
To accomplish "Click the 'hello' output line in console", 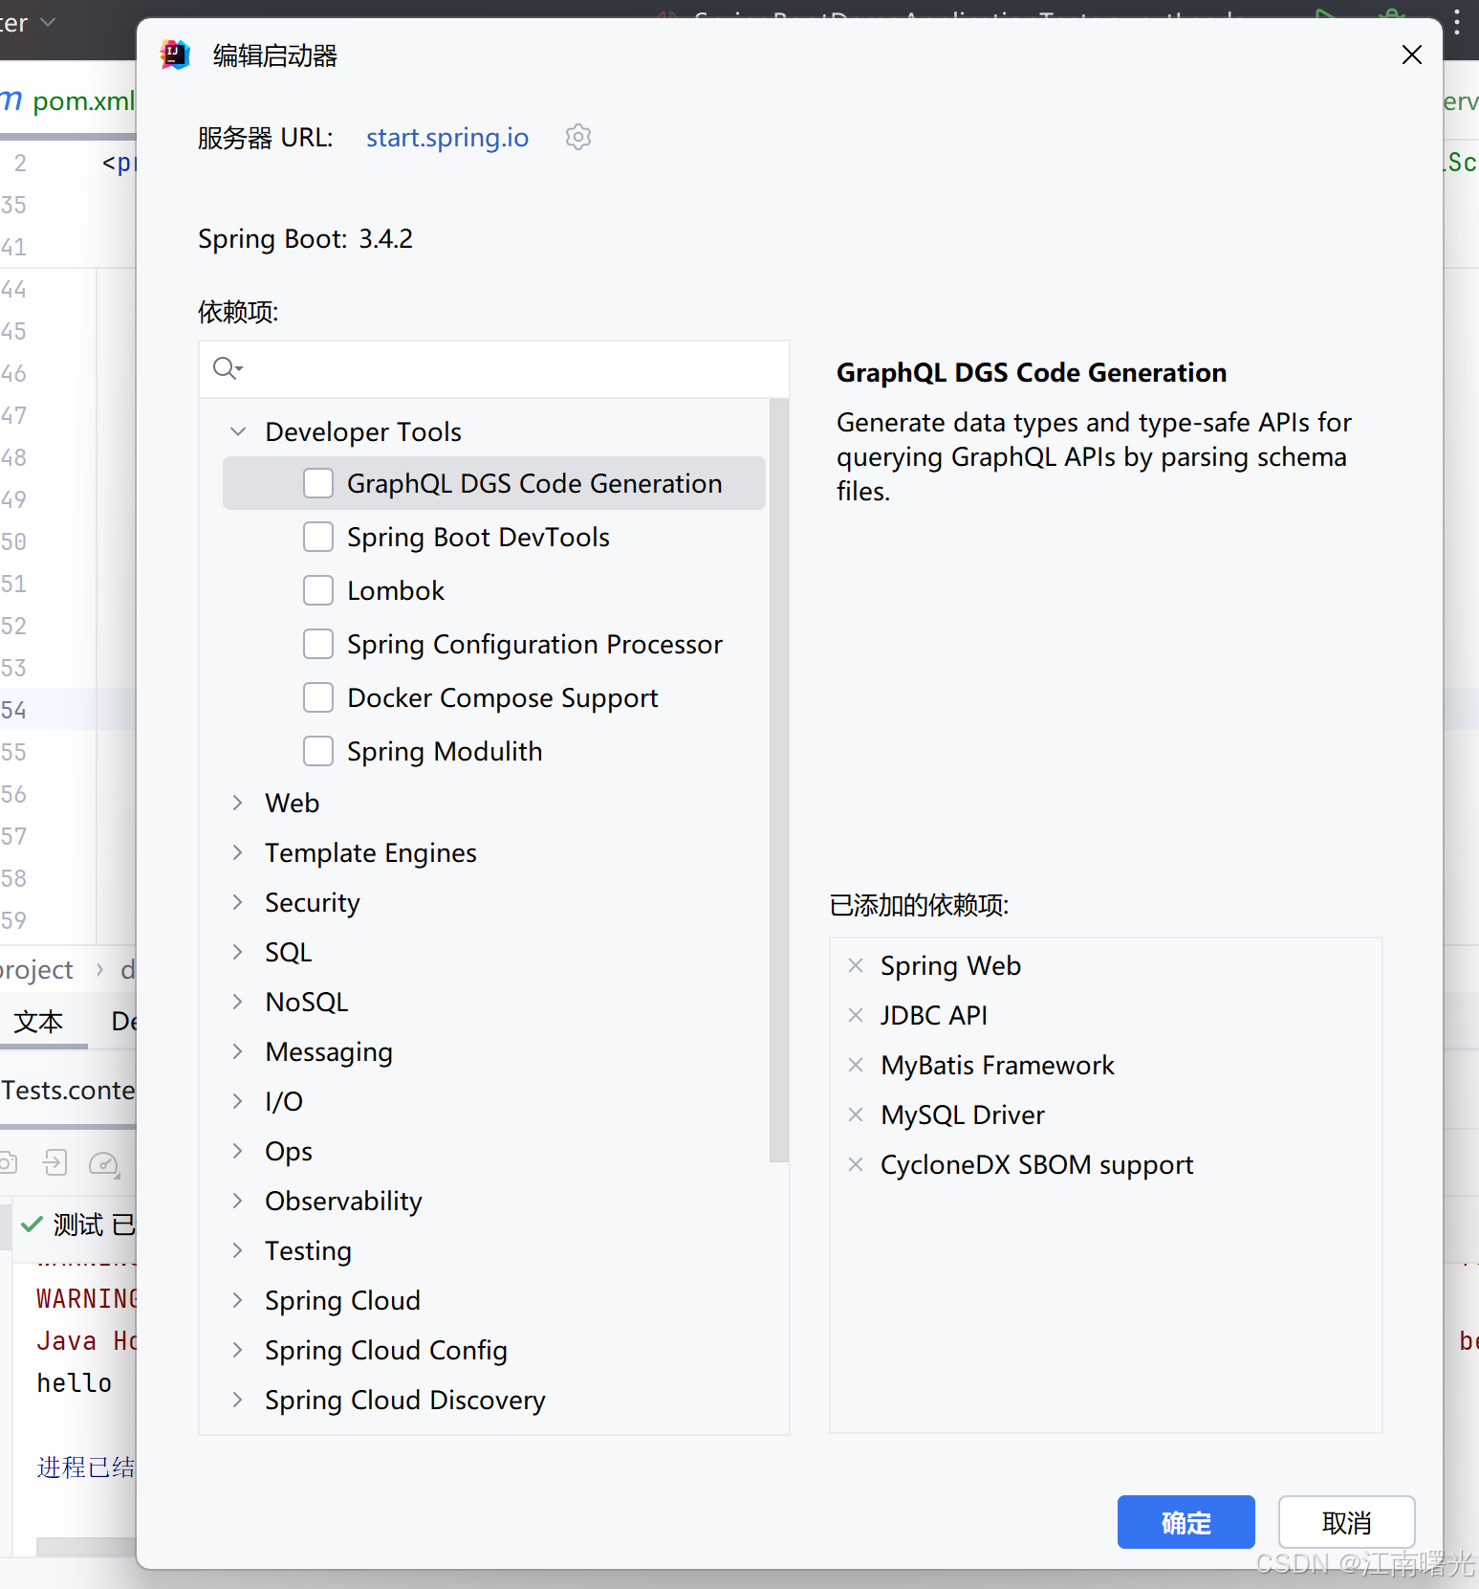I will pos(74,1383).
